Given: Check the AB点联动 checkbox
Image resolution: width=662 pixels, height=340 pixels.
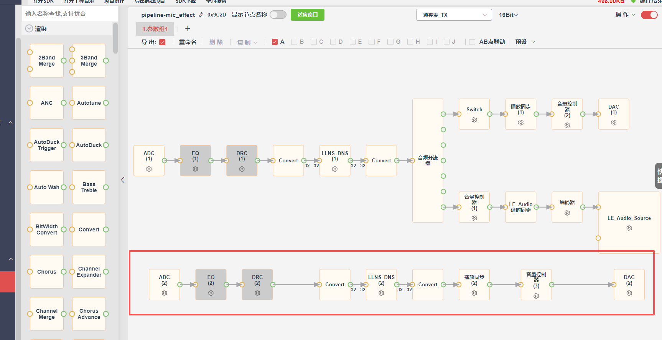Looking at the screenshot, I should [x=472, y=42].
